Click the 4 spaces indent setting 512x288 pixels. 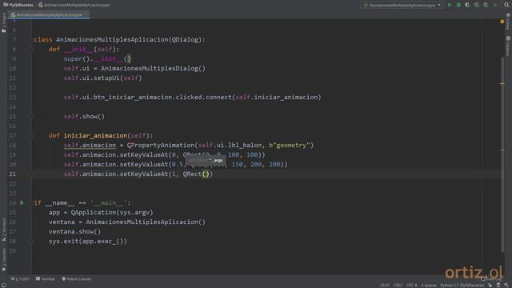429,285
